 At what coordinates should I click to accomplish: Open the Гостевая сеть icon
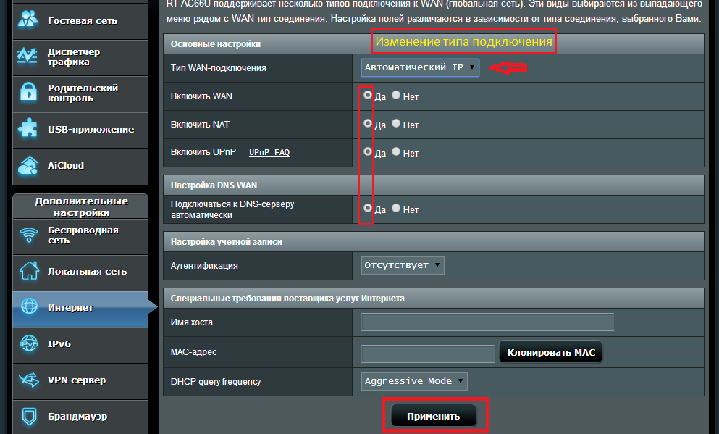click(28, 20)
